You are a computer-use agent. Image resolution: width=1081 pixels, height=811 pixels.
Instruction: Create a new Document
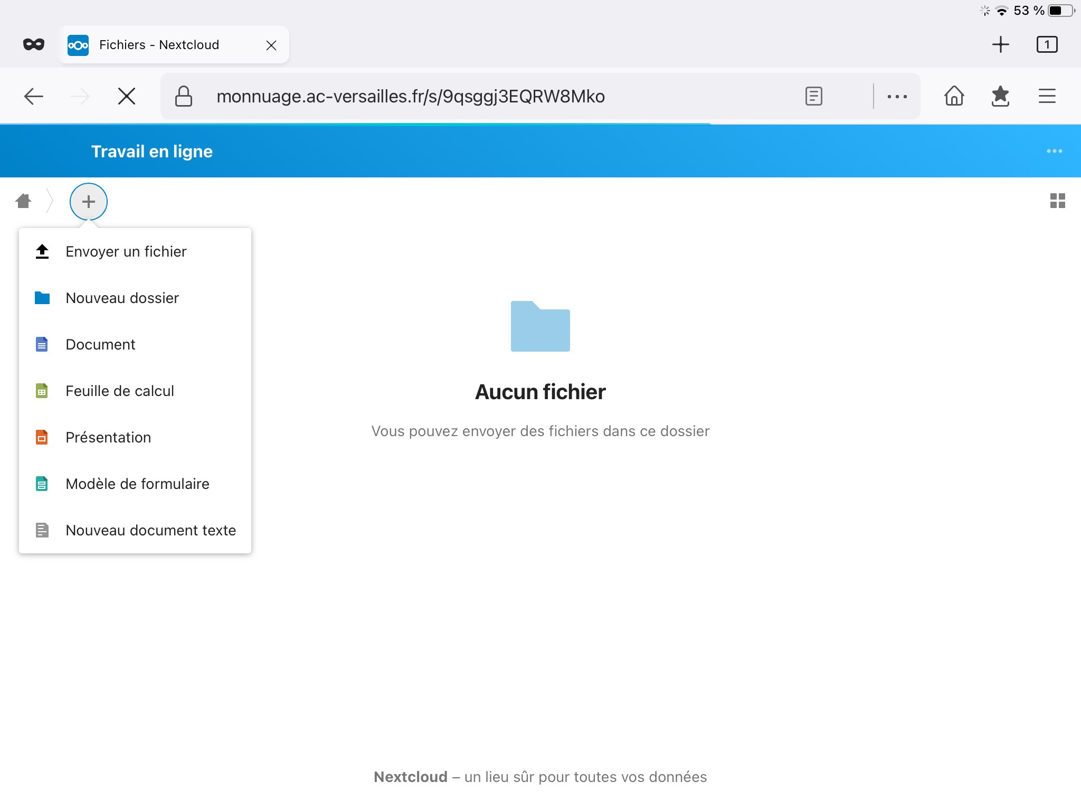(x=100, y=345)
